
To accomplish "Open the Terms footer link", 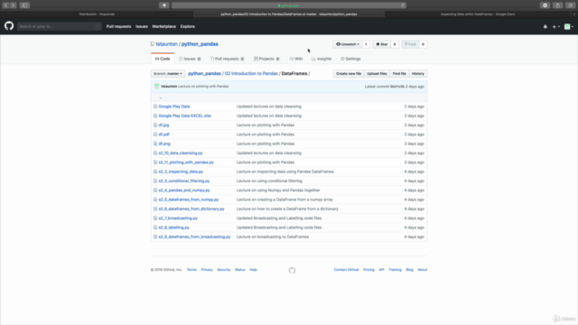I will pyautogui.click(x=191, y=270).
